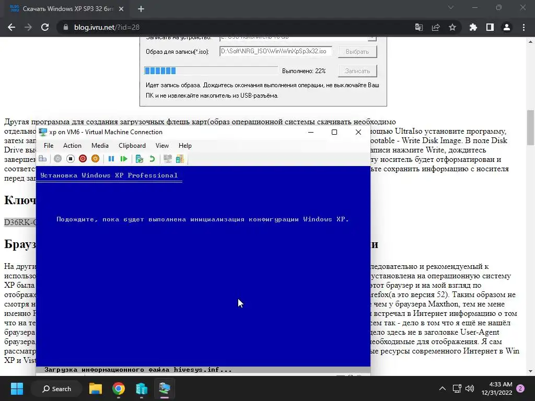The height and width of the screenshot is (401, 535).
Task: Click the 22% write progress bar
Action: click(211, 70)
